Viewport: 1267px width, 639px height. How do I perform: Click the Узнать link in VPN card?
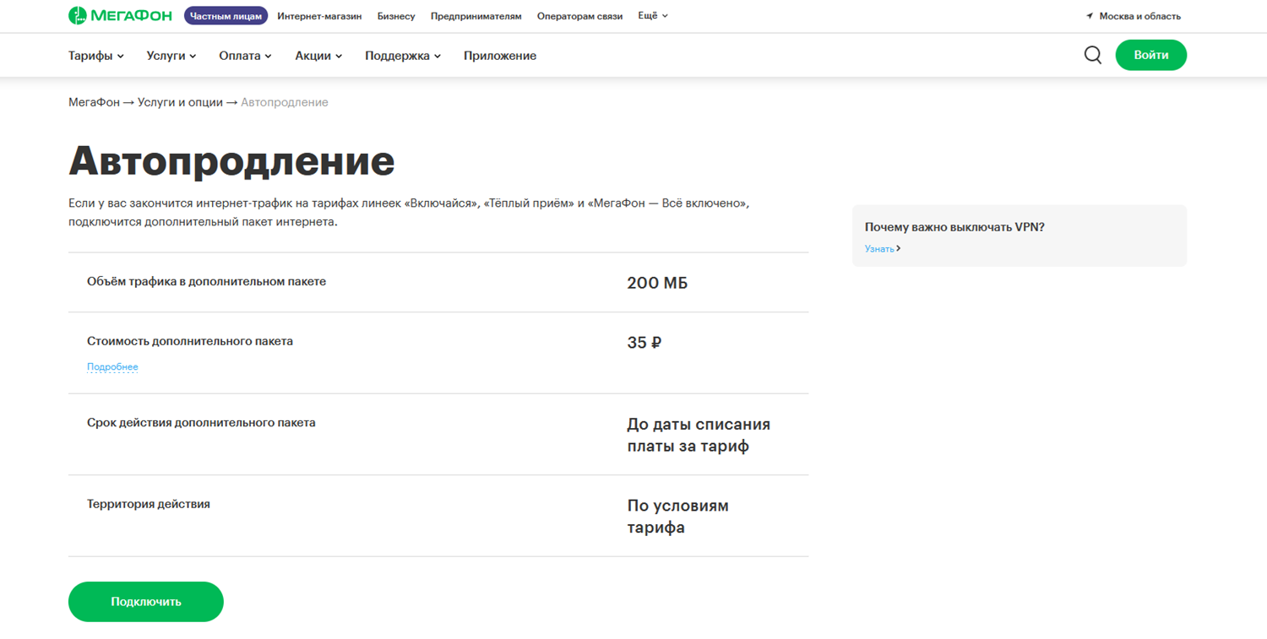click(879, 249)
